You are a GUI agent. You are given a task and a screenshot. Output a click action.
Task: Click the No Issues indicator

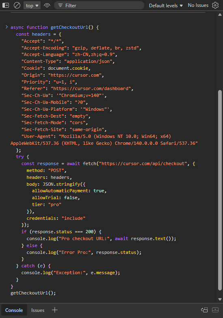(x=198, y=5)
